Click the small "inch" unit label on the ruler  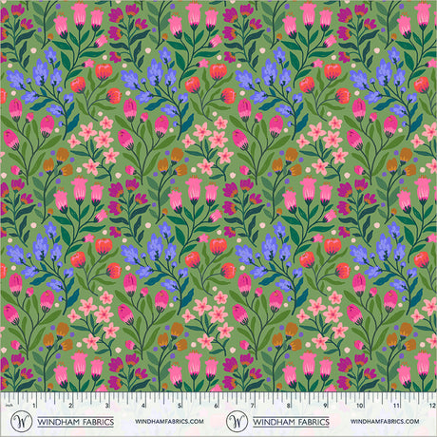[x=8, y=406]
